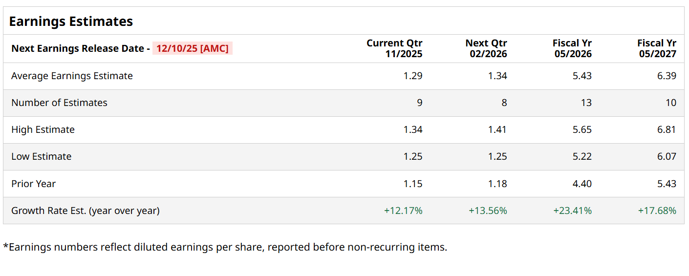The height and width of the screenshot is (276, 689).
Task: Select the Fiscal Yr 05/2026 column header
Action: tap(572, 48)
